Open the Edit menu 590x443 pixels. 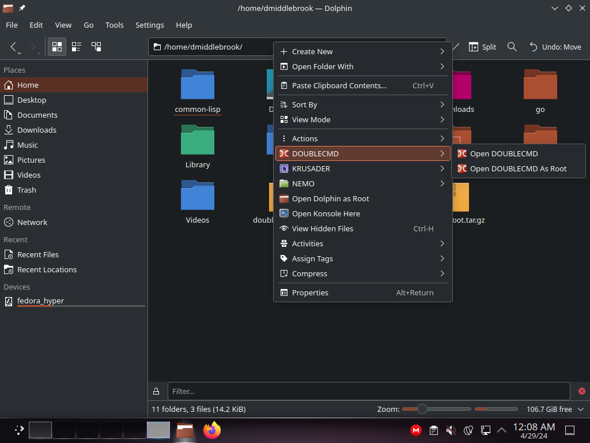click(36, 25)
